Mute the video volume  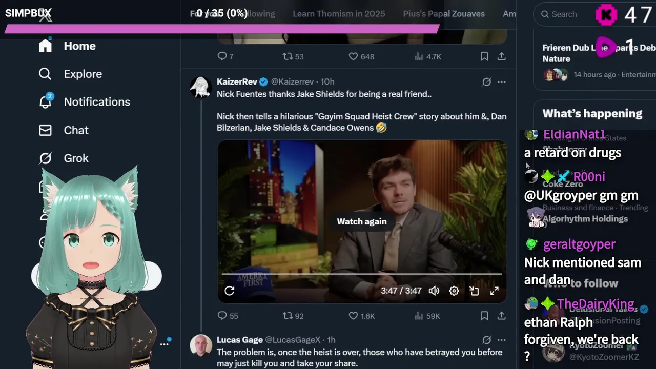[434, 291]
